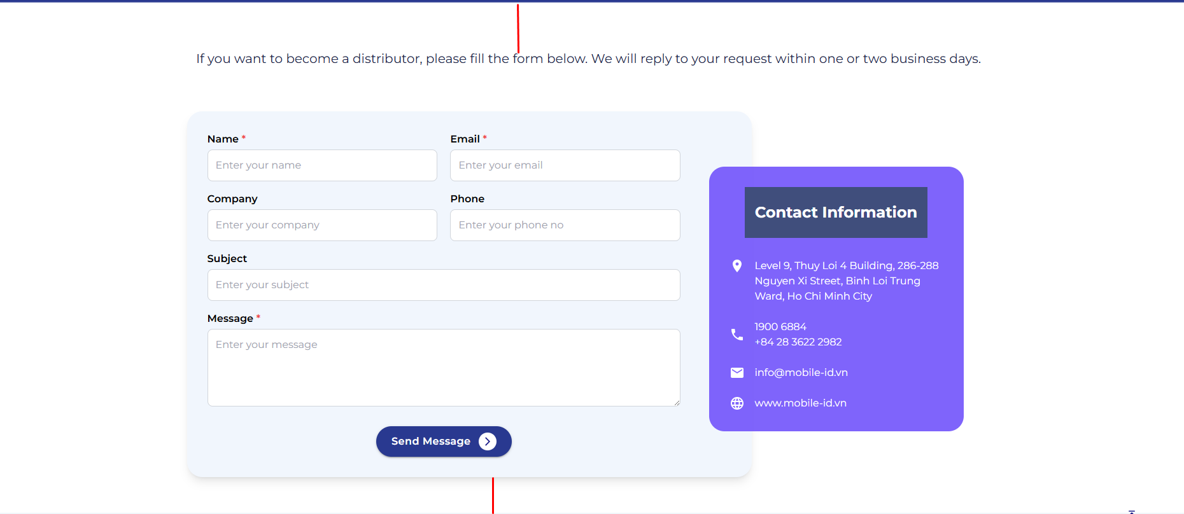Focus the 'Enter your email' field
This screenshot has width=1184, height=514.
pyautogui.click(x=565, y=165)
